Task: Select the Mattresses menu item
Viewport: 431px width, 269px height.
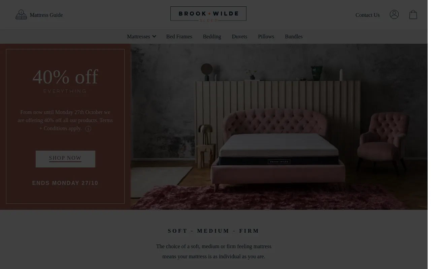Action: pos(138,36)
